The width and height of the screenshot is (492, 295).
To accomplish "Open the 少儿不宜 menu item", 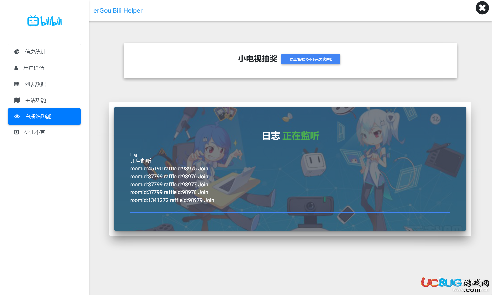I will 44,132.
